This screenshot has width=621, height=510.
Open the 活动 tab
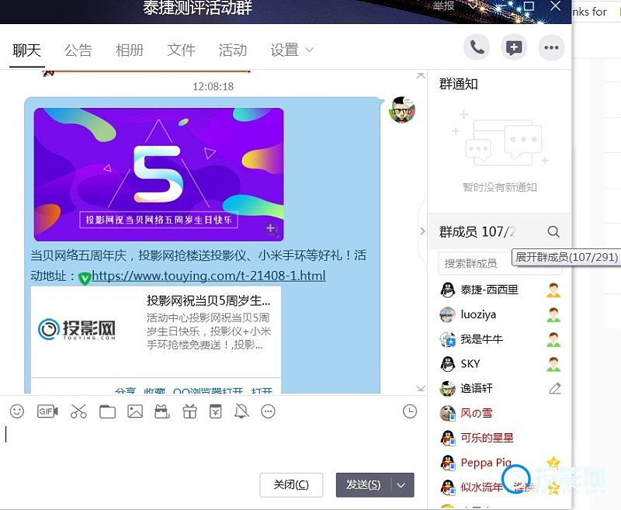[x=232, y=50]
